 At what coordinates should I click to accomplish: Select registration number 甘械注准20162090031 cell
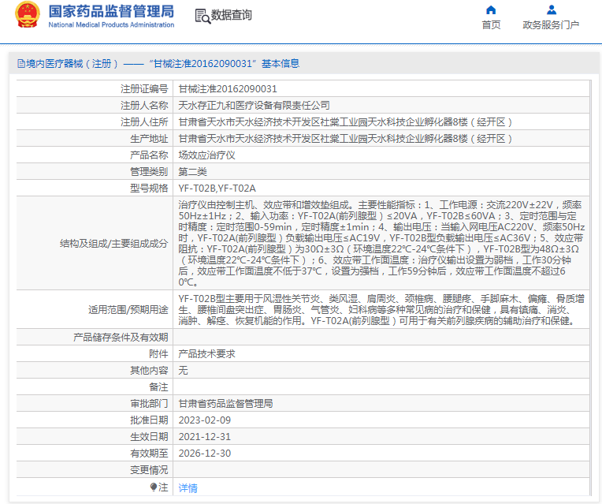point(228,89)
